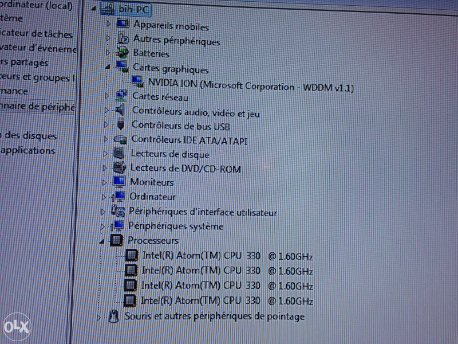Expand the Moniteurs node arrow
Screen dimensions: 458x344
pos(104,182)
